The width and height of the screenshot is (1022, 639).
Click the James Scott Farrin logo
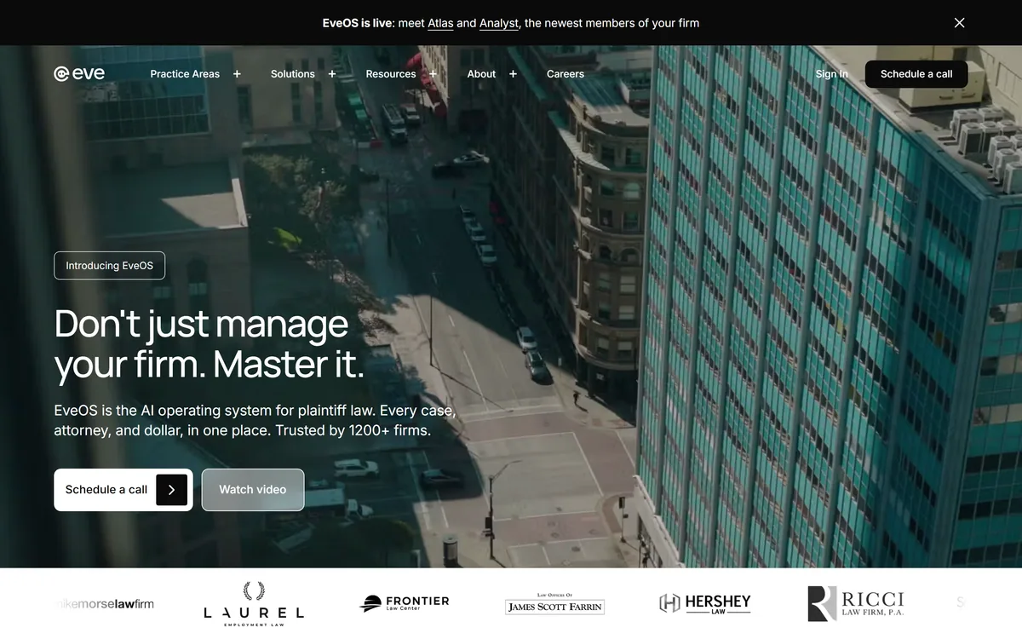click(x=554, y=604)
